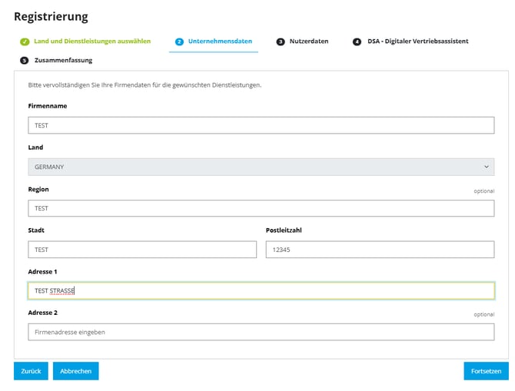Switch to the Nutzerdaten step
The height and width of the screenshot is (391, 515).
309,41
